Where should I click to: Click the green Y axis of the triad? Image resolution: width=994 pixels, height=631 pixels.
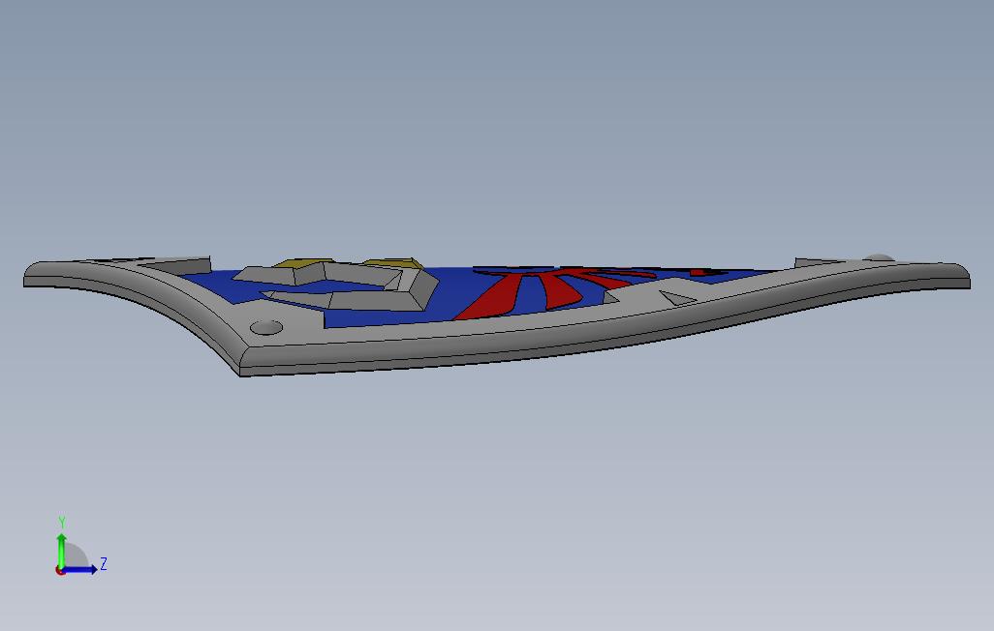pos(61,550)
